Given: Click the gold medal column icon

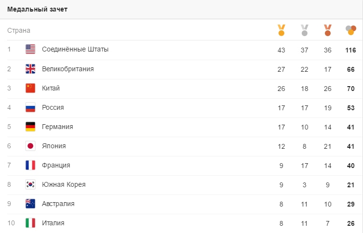Looking at the screenshot, I should (x=281, y=30).
